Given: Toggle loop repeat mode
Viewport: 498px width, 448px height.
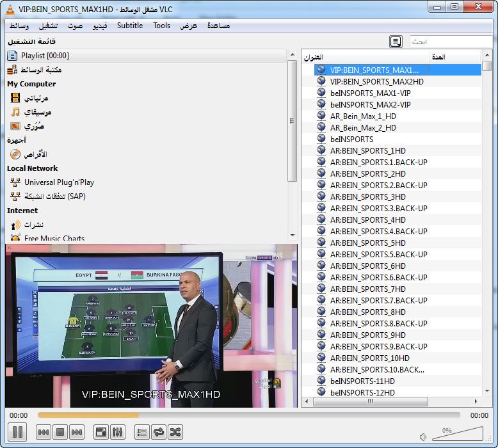Looking at the screenshot, I should pos(158,432).
